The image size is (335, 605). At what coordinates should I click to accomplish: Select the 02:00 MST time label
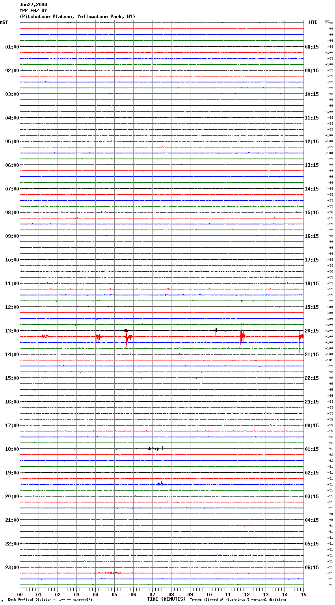pyautogui.click(x=12, y=71)
